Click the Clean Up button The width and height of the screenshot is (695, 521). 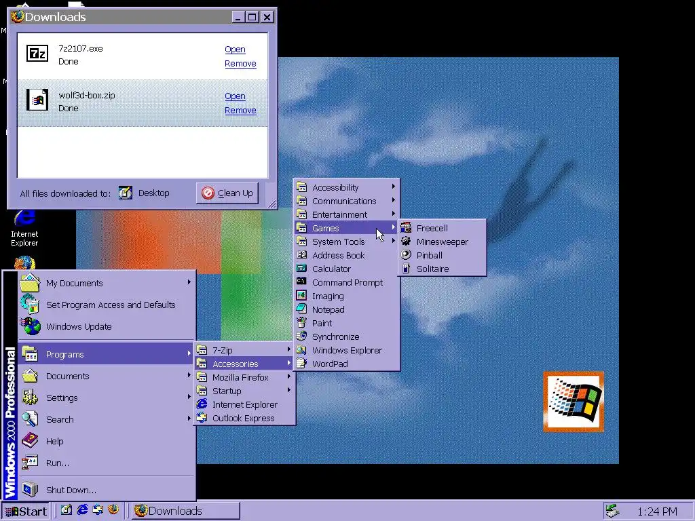coord(227,193)
